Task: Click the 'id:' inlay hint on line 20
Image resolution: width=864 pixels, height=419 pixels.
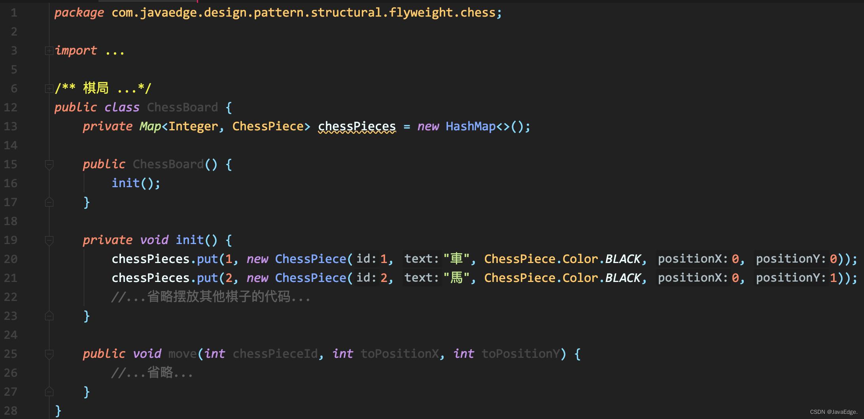Action: [x=366, y=259]
